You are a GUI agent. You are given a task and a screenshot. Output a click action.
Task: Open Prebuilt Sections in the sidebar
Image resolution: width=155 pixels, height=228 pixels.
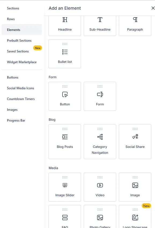pyautogui.click(x=19, y=41)
